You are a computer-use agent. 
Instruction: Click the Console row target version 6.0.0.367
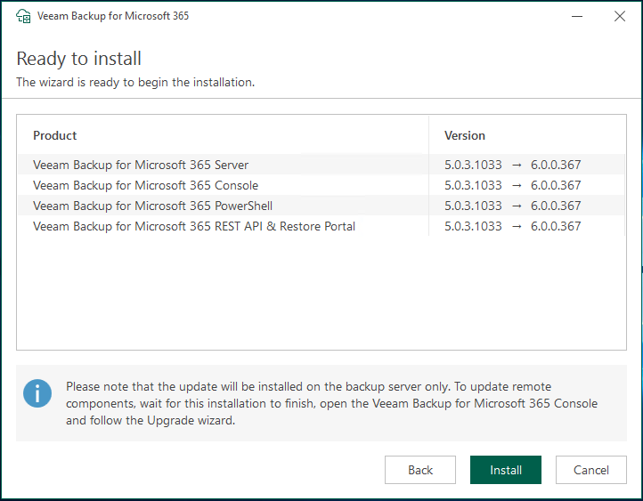click(556, 185)
